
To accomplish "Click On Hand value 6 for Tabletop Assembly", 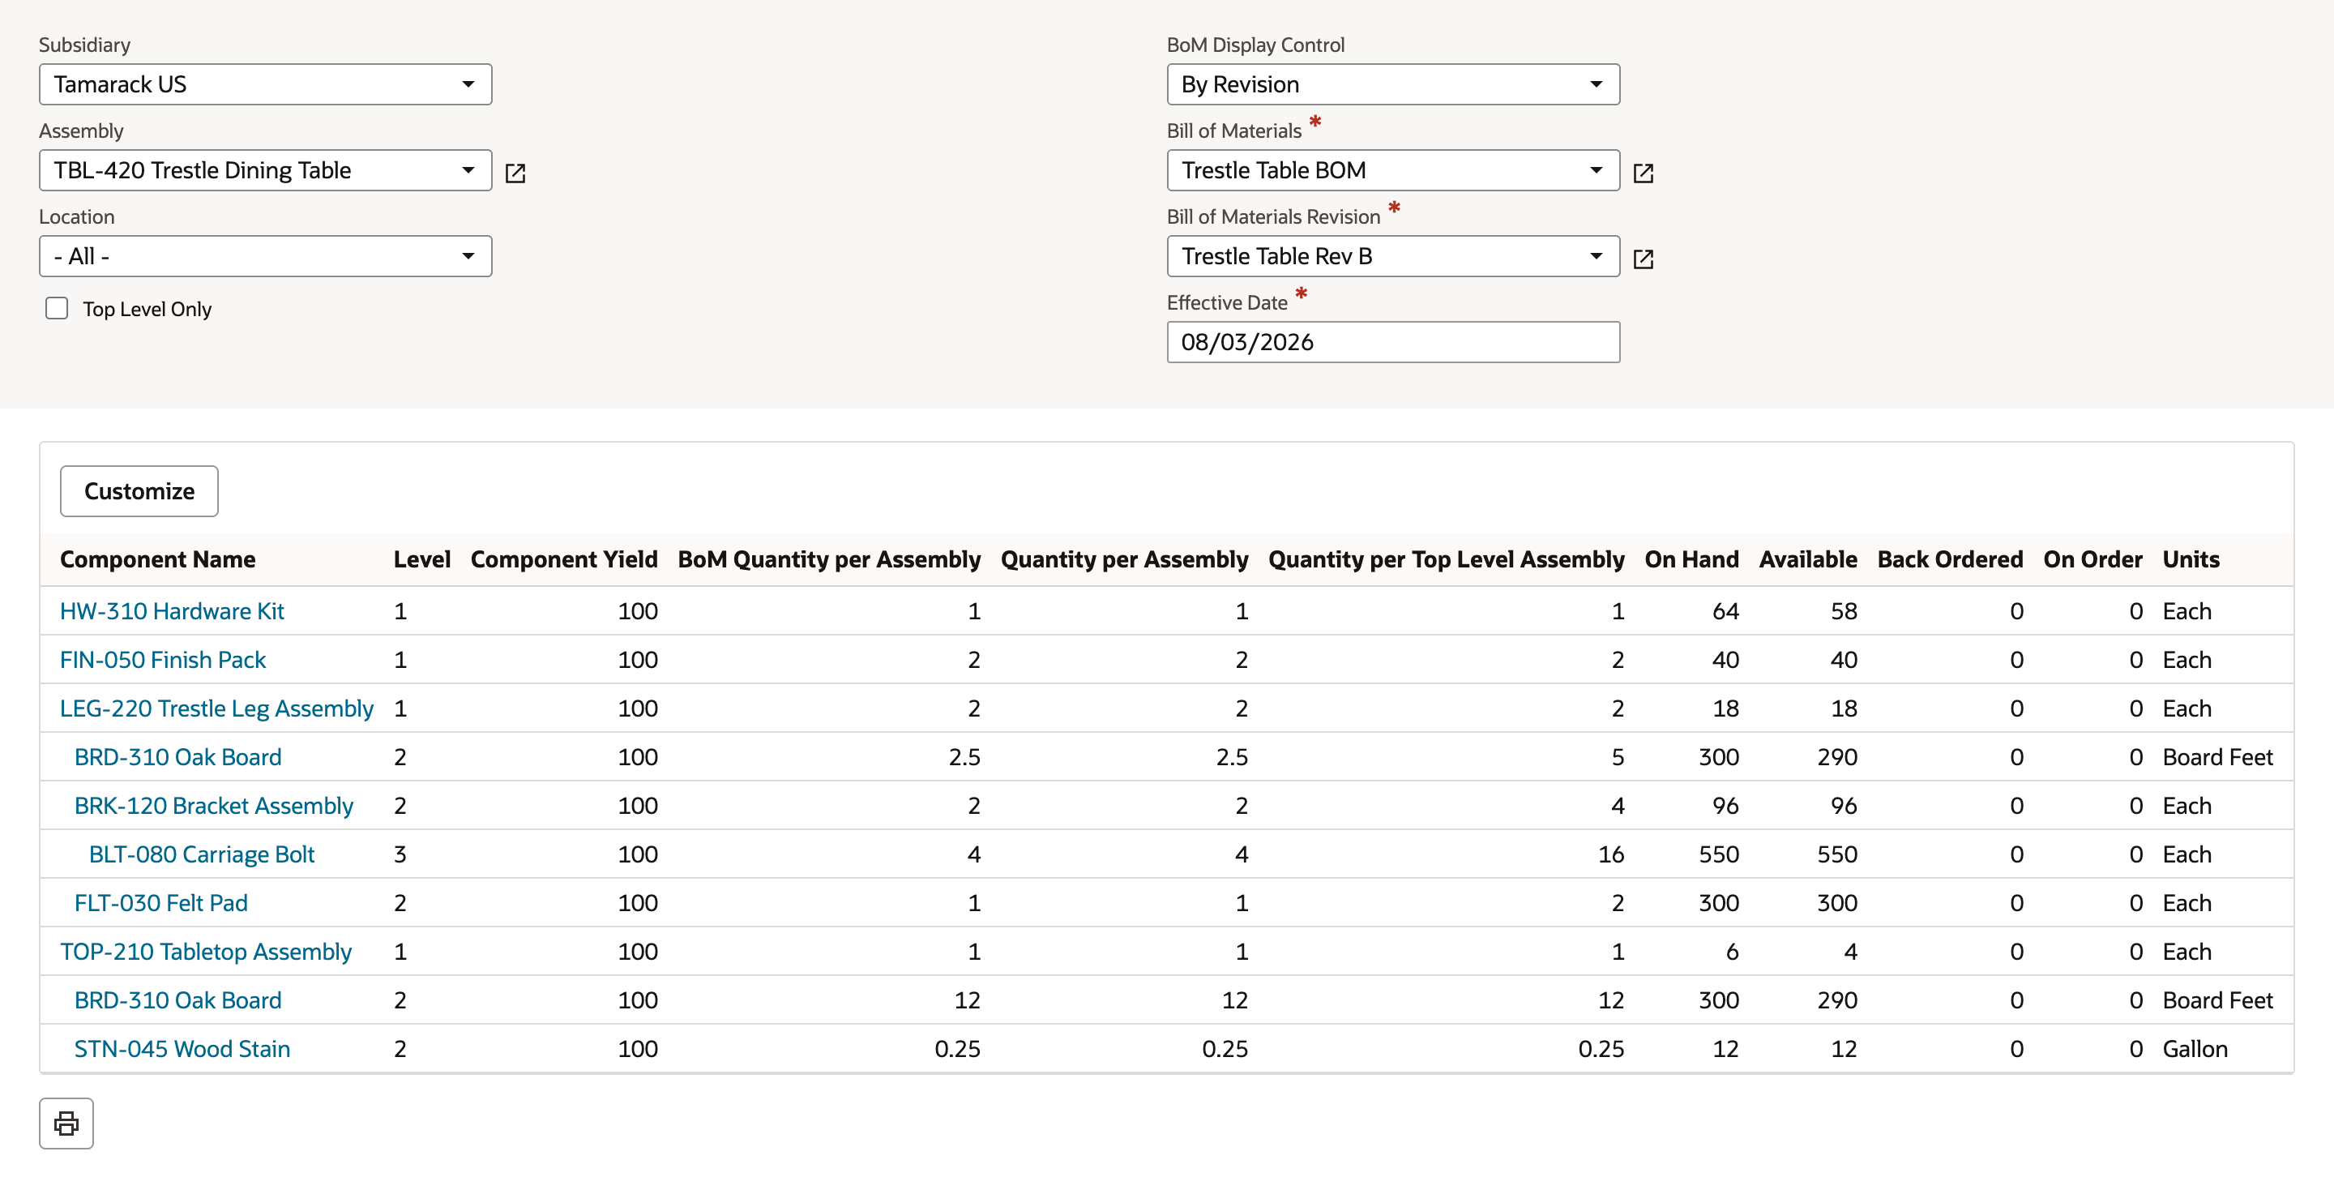I will click(x=1732, y=952).
